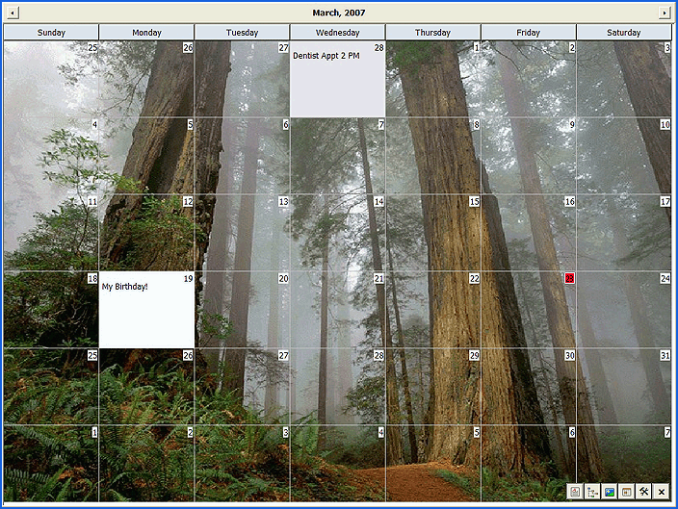The width and height of the screenshot is (678, 509).
Task: Click date number 12
Action: 188,202
